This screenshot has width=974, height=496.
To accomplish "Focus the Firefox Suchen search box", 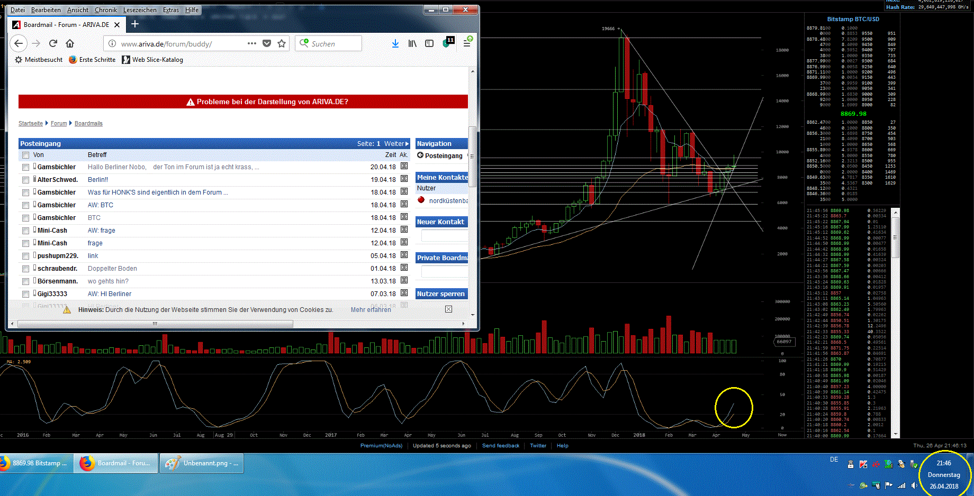I will [x=329, y=43].
